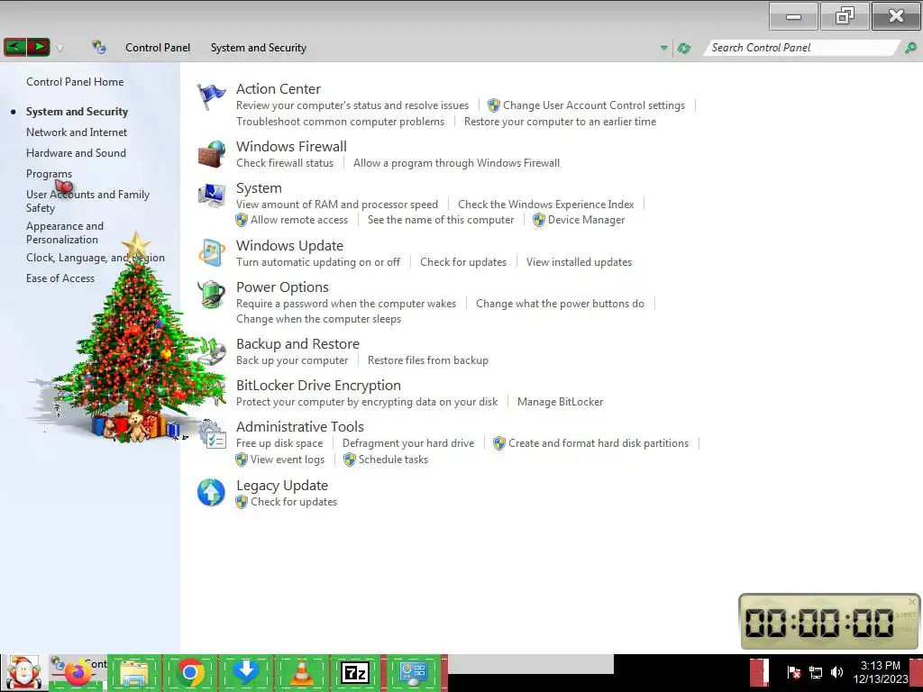Viewport: 923px width, 692px height.
Task: Open the Action Center heading link
Action: coord(279,89)
